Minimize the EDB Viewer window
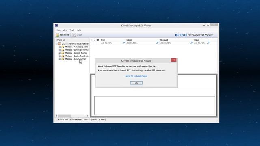 204,25
